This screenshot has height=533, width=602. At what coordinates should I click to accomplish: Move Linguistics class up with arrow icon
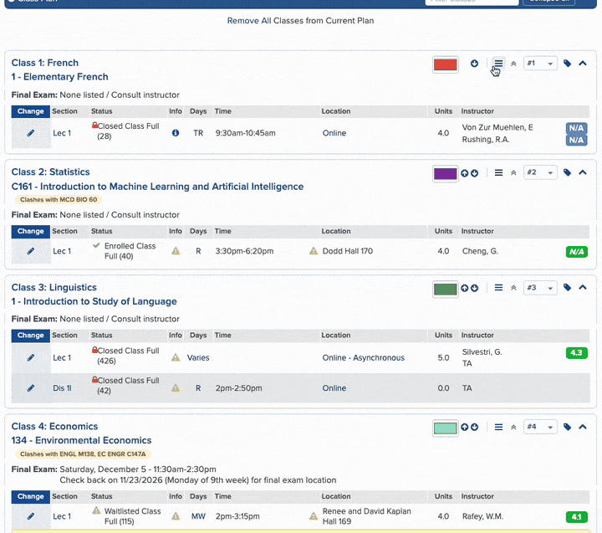click(x=465, y=288)
